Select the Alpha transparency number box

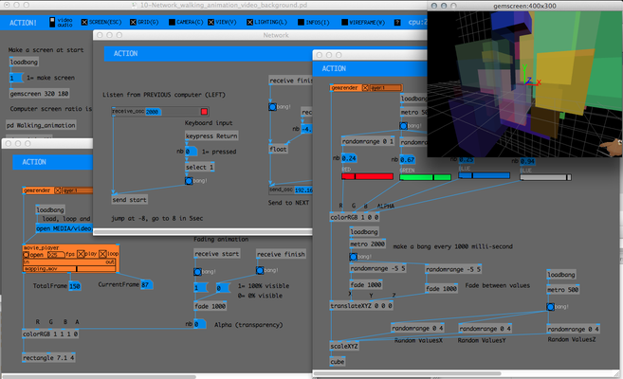point(200,324)
